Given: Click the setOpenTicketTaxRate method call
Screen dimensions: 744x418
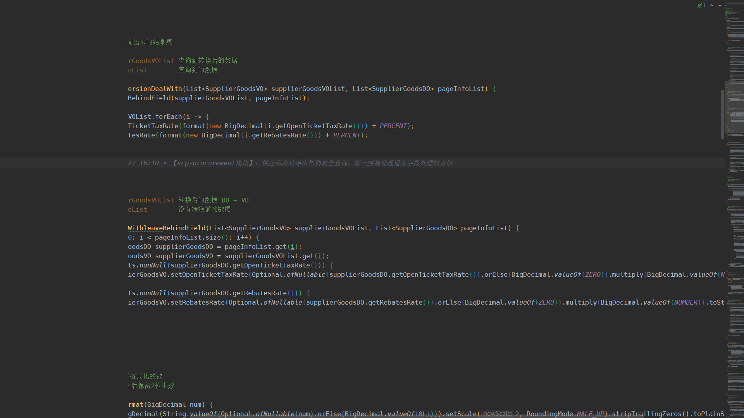Looking at the screenshot, I should (209, 274).
